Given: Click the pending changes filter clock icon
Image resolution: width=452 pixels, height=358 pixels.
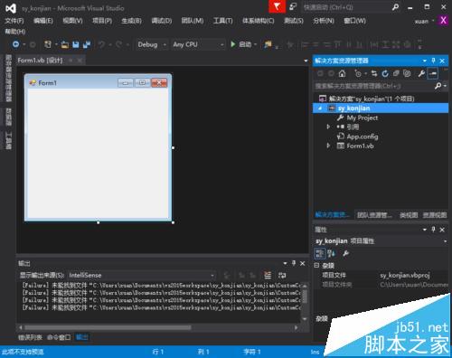Looking at the screenshot, I should (358, 73).
